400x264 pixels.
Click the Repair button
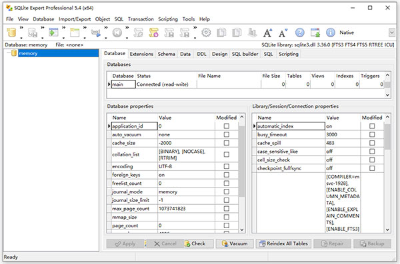point(333,243)
